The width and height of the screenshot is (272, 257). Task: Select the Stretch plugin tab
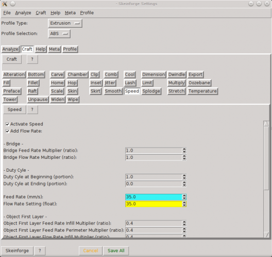point(177,91)
